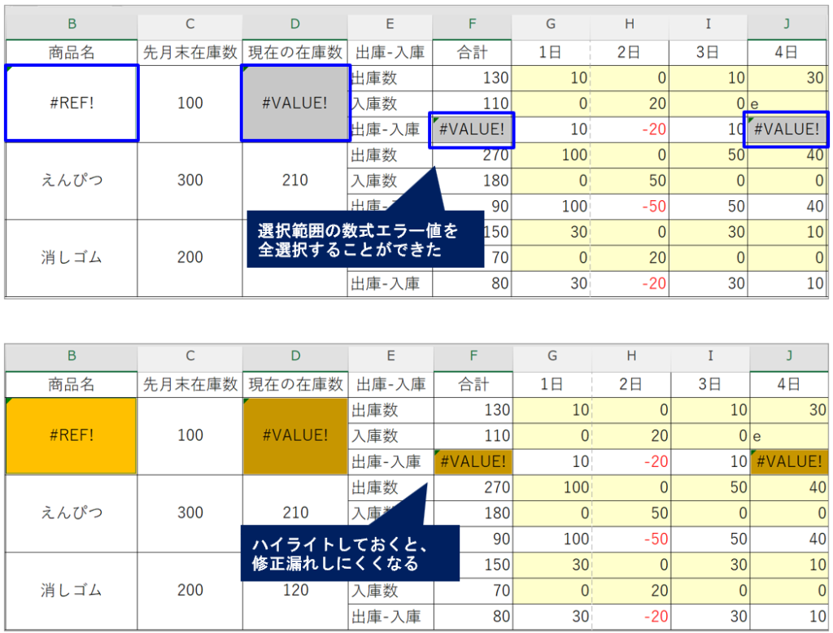Select the 消しゴム cell in the bottom sheet
Image resolution: width=833 pixels, height=633 pixels.
click(72, 590)
